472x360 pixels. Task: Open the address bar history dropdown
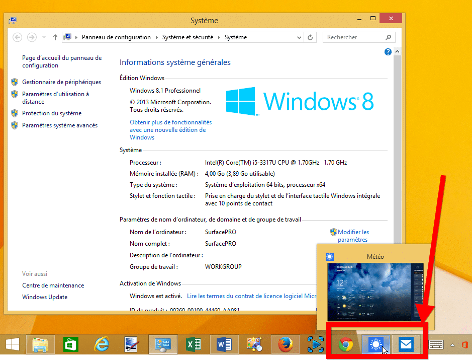(299, 37)
